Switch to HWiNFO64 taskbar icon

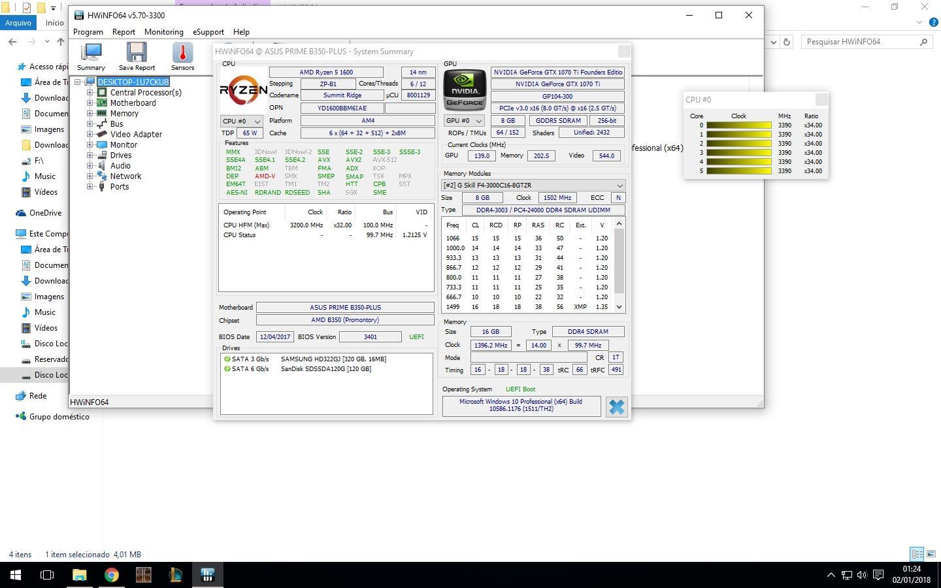[x=207, y=575]
